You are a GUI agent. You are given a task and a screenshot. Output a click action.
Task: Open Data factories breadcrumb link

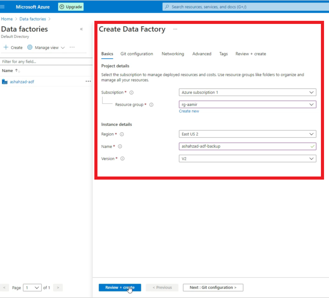pos(33,19)
